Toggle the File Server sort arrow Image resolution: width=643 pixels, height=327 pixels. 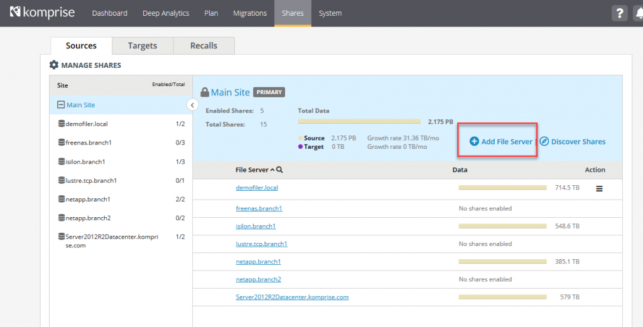273,169
